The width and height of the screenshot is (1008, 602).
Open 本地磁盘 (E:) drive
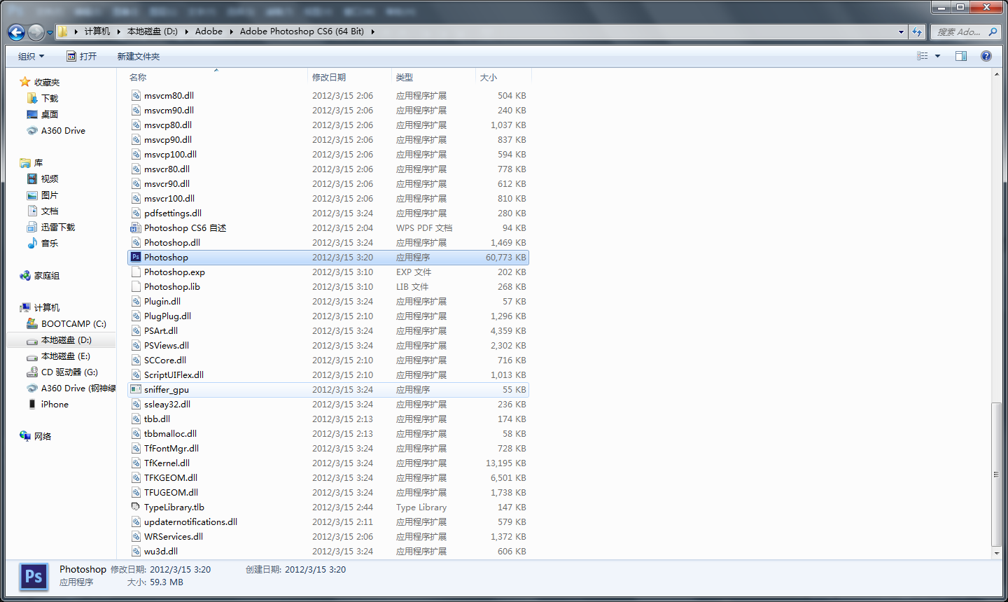(x=59, y=356)
